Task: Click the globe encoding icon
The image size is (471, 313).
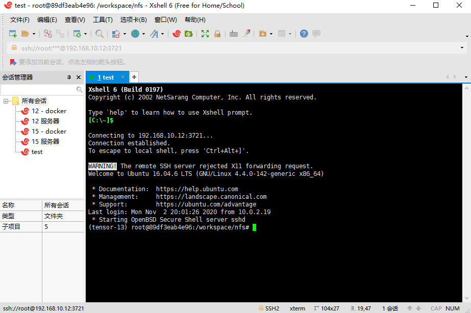Action: [135, 34]
